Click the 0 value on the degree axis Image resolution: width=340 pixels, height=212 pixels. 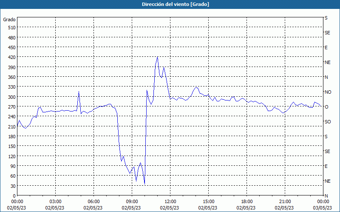14,196
